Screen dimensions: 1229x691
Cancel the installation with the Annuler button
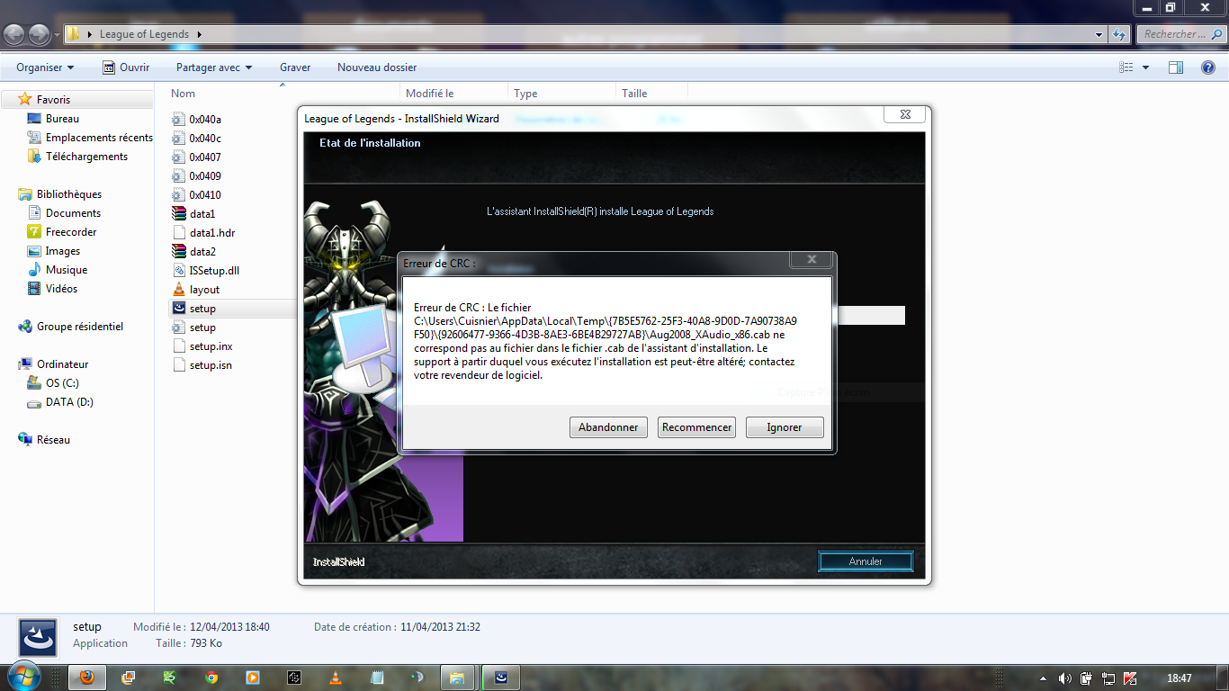[866, 561]
